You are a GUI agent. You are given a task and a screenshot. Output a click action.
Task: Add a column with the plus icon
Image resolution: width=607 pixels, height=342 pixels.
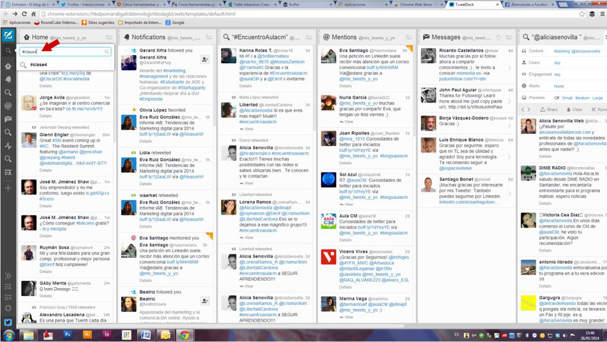point(8,188)
